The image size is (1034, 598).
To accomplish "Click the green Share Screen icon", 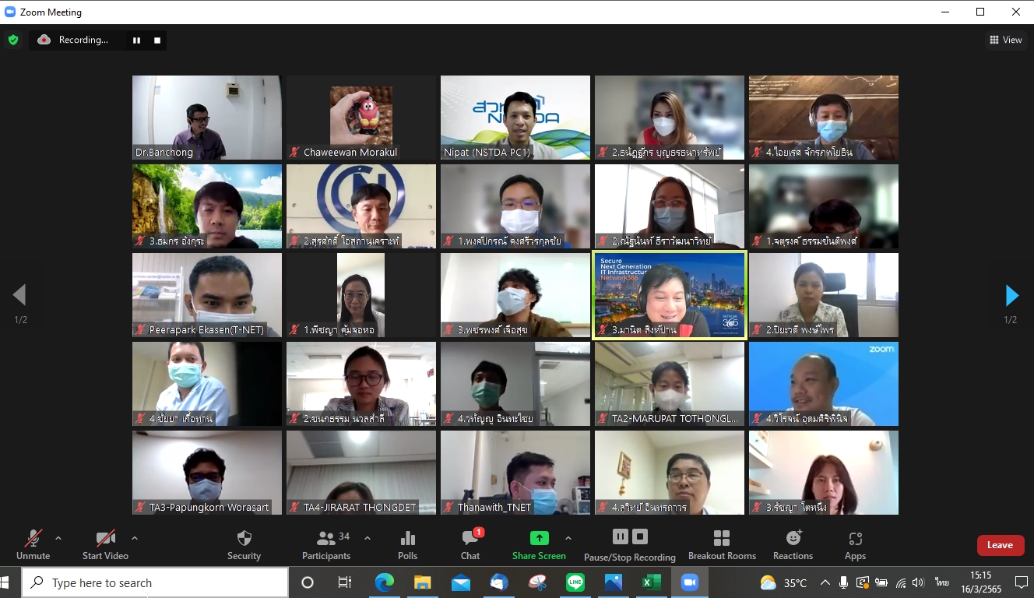I will [x=539, y=538].
